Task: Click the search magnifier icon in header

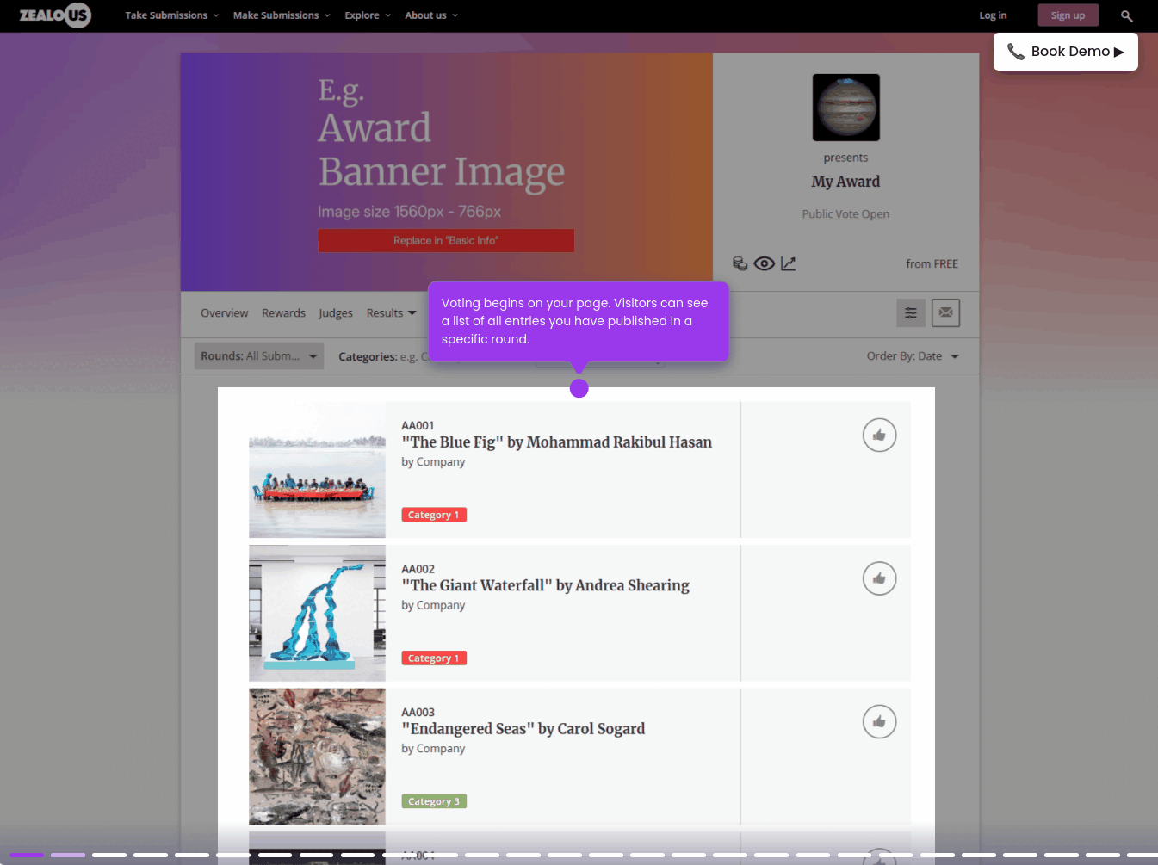Action: (x=1126, y=15)
